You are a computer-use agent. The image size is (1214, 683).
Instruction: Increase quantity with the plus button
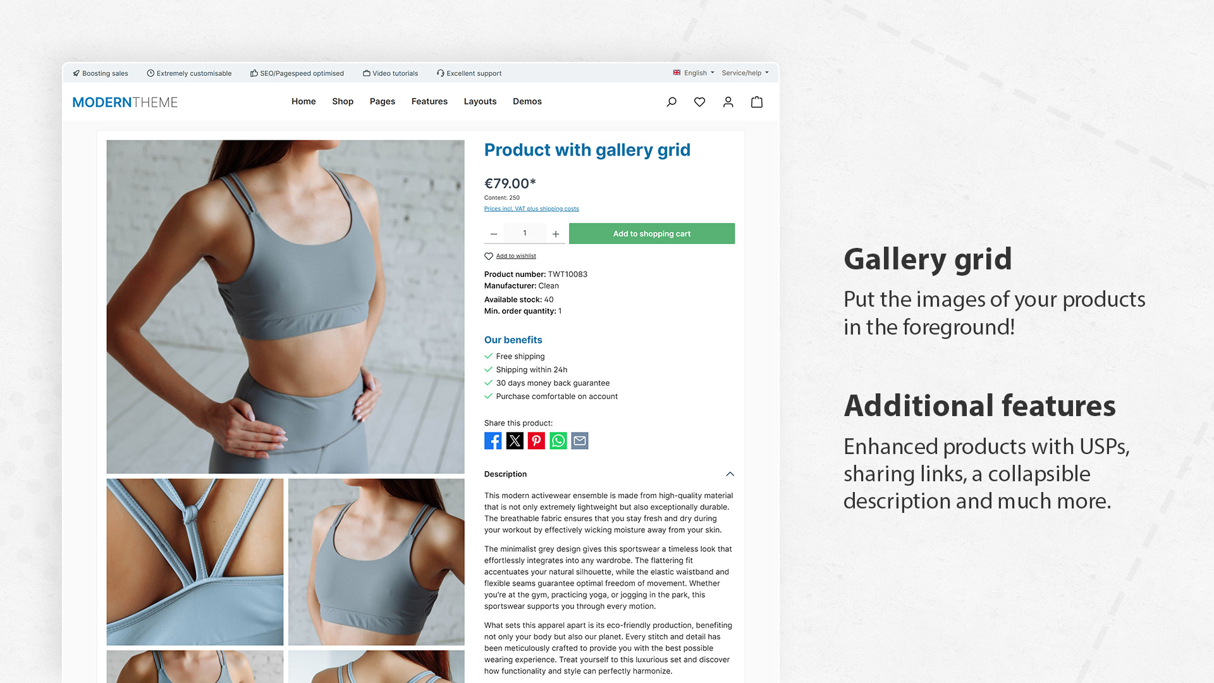point(556,234)
